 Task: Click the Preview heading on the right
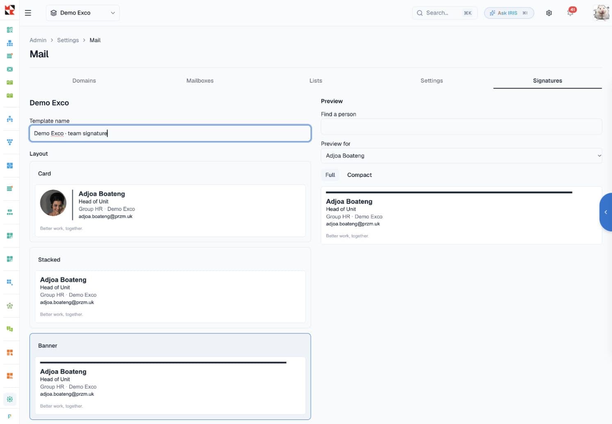coord(332,101)
